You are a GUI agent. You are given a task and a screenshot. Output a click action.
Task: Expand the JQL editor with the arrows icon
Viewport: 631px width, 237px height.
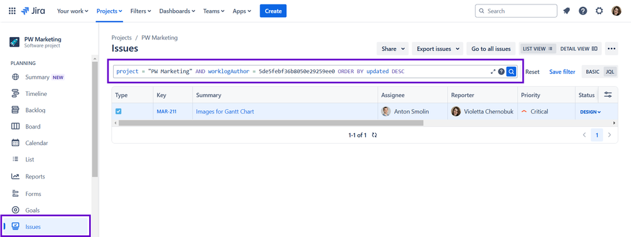(x=493, y=71)
